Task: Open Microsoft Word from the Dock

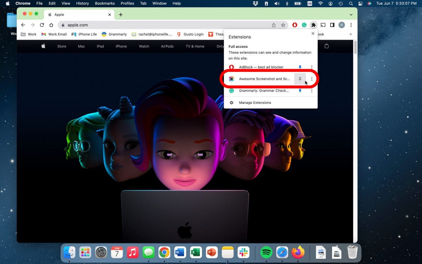Action: click(x=180, y=252)
